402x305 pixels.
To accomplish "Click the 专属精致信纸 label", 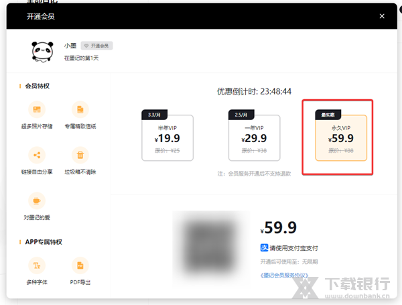I will (x=80, y=126).
